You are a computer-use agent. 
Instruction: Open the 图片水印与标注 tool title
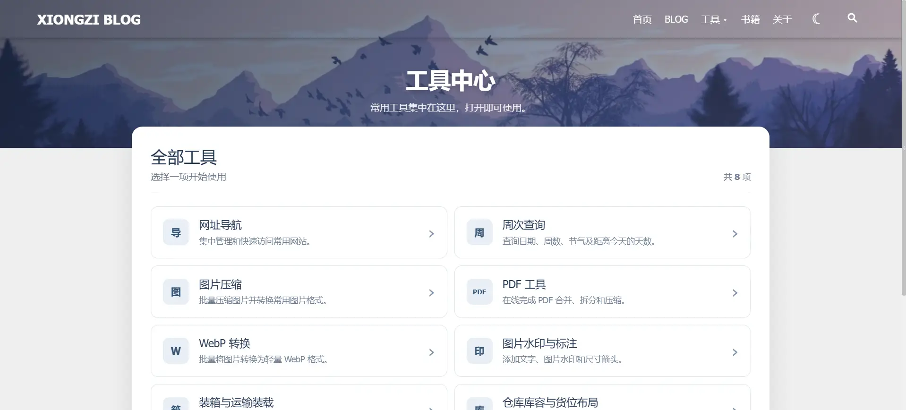pyautogui.click(x=540, y=343)
